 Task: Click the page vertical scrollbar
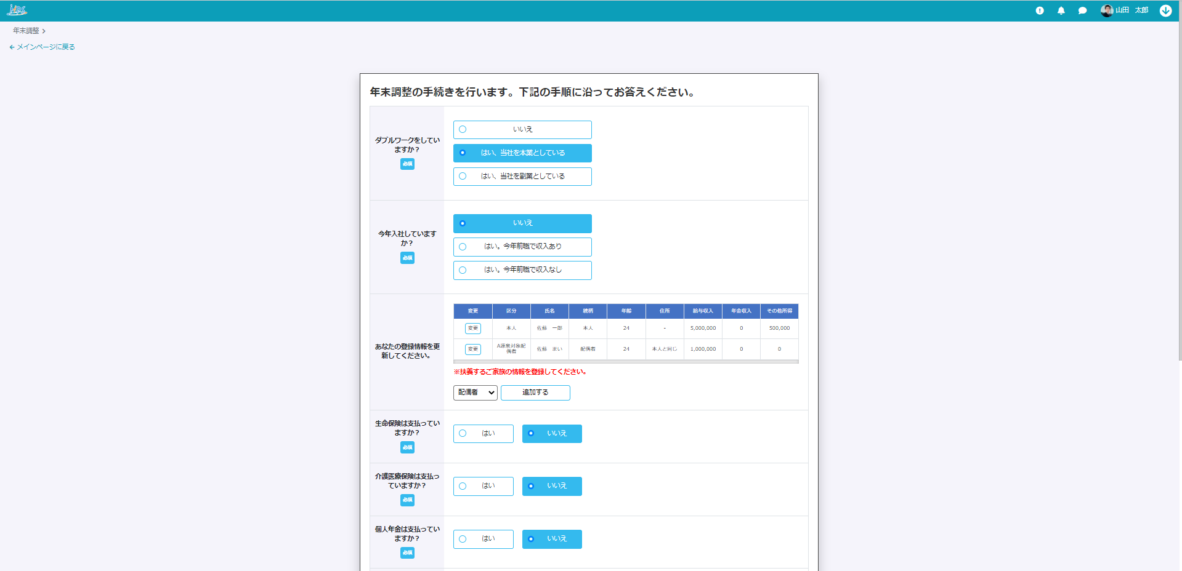(x=1179, y=185)
